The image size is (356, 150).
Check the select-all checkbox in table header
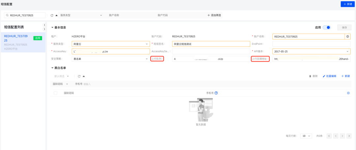[55, 93]
